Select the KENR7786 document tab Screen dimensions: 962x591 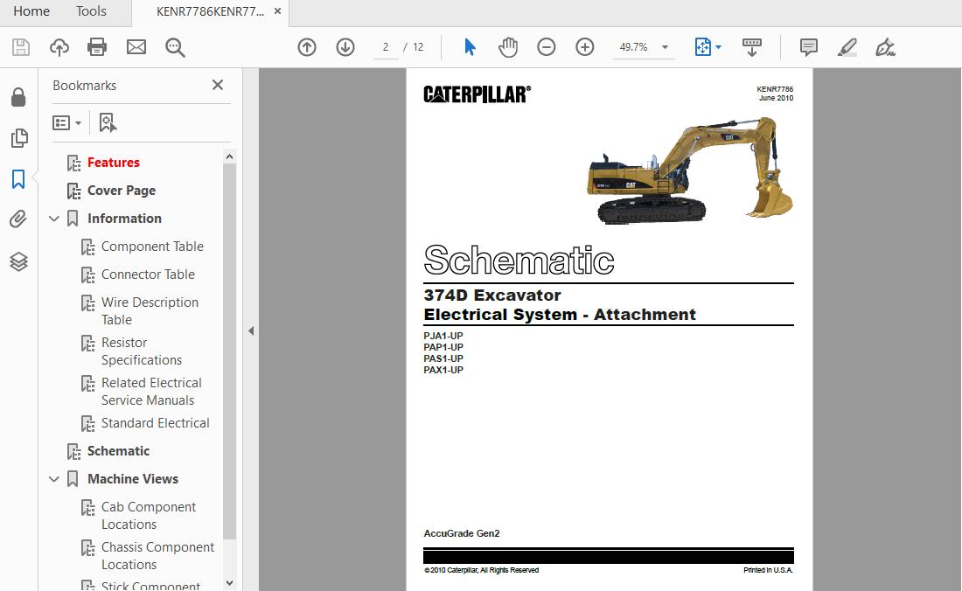click(x=210, y=11)
